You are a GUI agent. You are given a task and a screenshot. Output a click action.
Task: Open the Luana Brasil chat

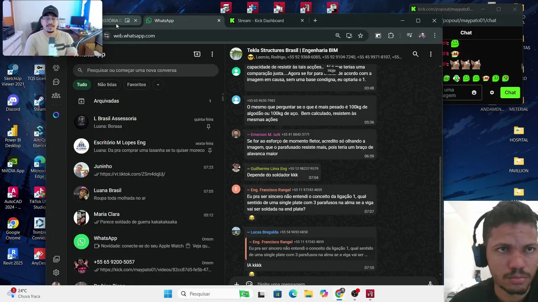pos(145,194)
